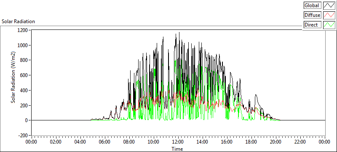
Task: Select the Diffuse legend label
Action: pos(313,15)
